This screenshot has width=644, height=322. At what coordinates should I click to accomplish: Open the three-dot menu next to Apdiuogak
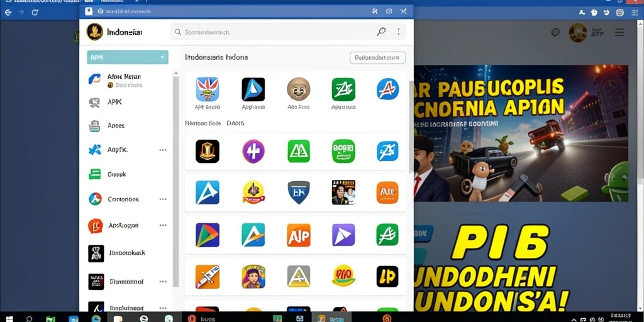163,225
